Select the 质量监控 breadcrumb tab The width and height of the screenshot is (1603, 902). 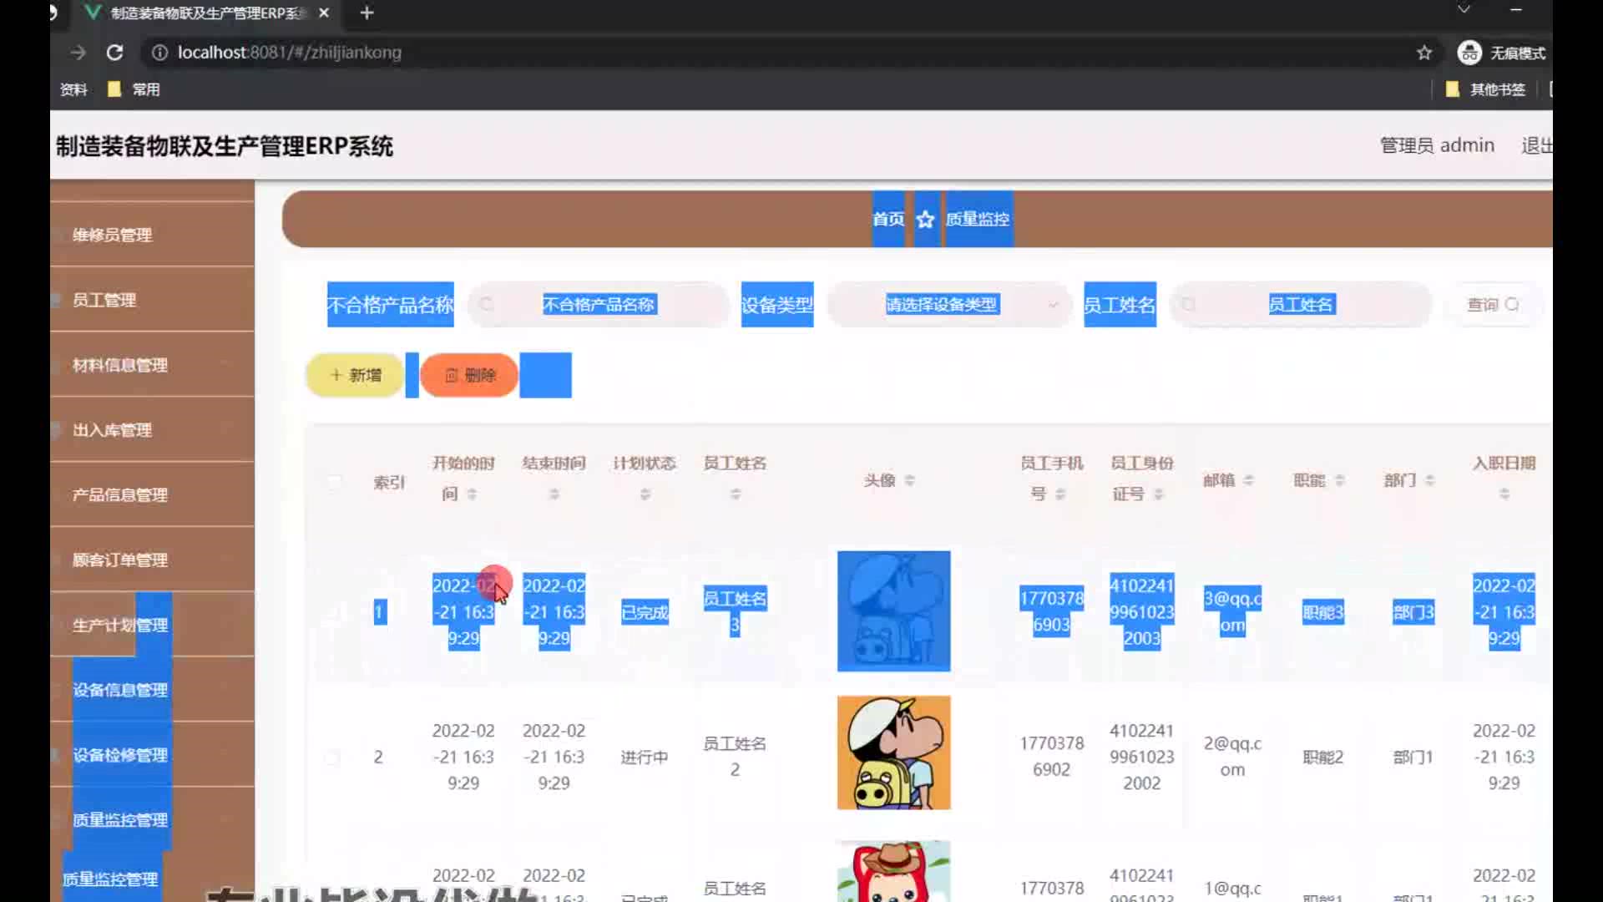click(978, 219)
